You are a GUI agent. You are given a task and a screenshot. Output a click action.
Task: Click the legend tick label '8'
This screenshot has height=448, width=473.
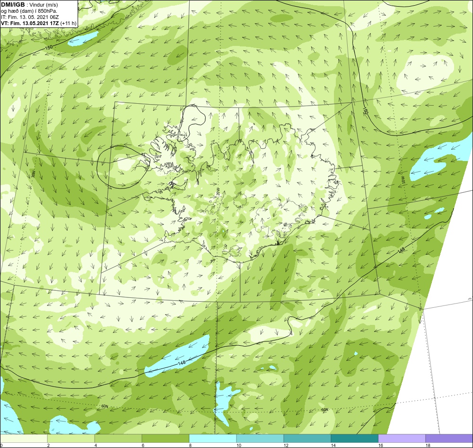(190, 445)
